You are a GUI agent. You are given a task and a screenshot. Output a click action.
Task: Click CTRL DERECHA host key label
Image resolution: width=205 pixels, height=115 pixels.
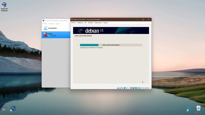(x=145, y=88)
